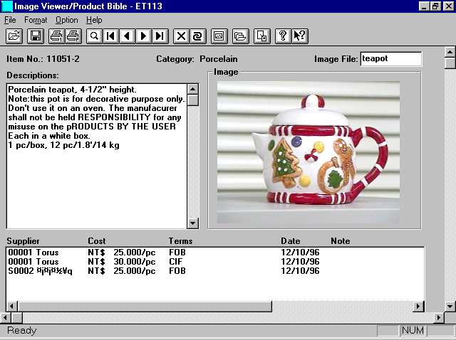
Task: Click the copy documents toolbar icon
Action: coord(262,36)
